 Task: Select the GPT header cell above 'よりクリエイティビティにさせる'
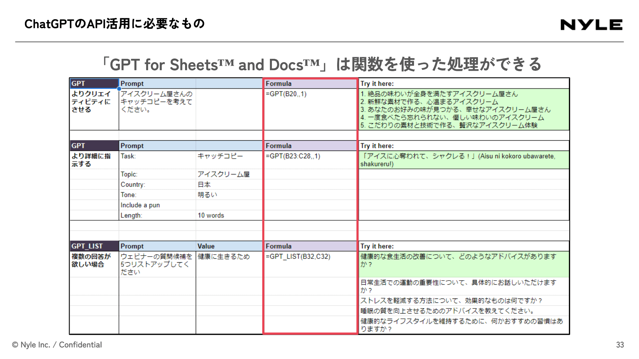94,83
